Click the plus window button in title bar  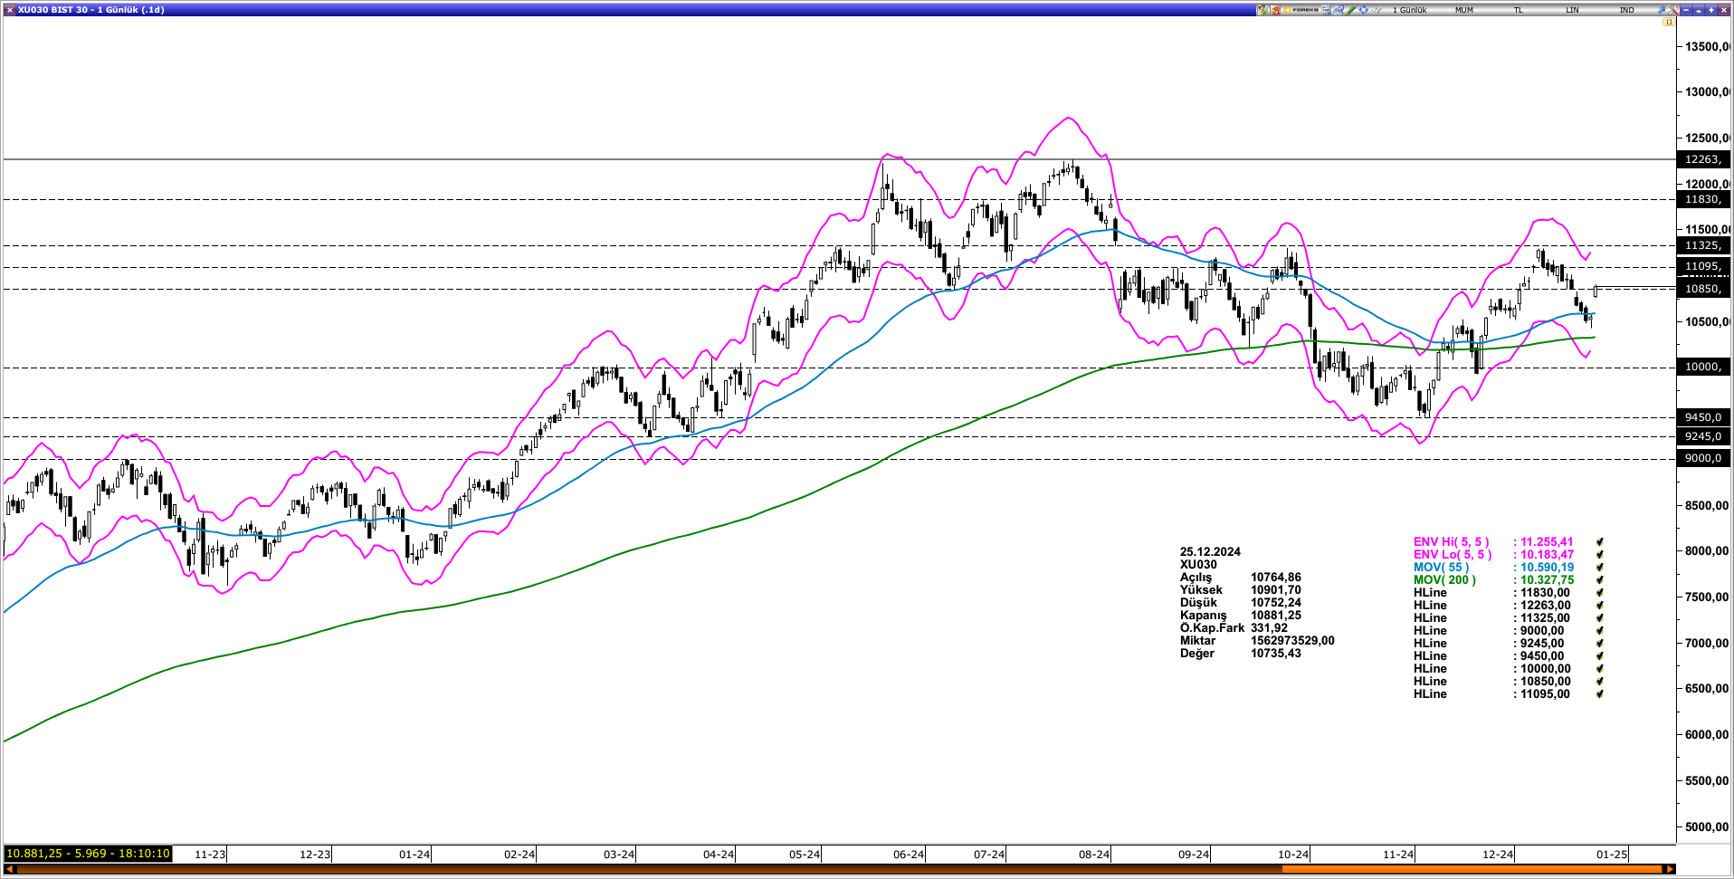(x=1710, y=10)
